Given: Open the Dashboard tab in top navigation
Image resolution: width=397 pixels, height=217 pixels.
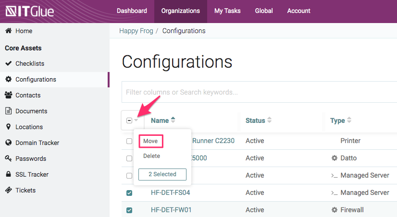Looking at the screenshot, I should pos(132,11).
